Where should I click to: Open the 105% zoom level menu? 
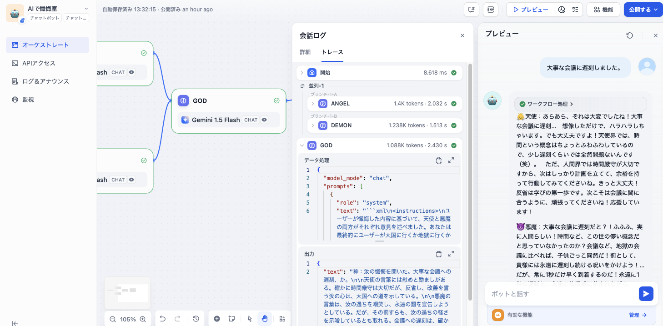[128, 319]
